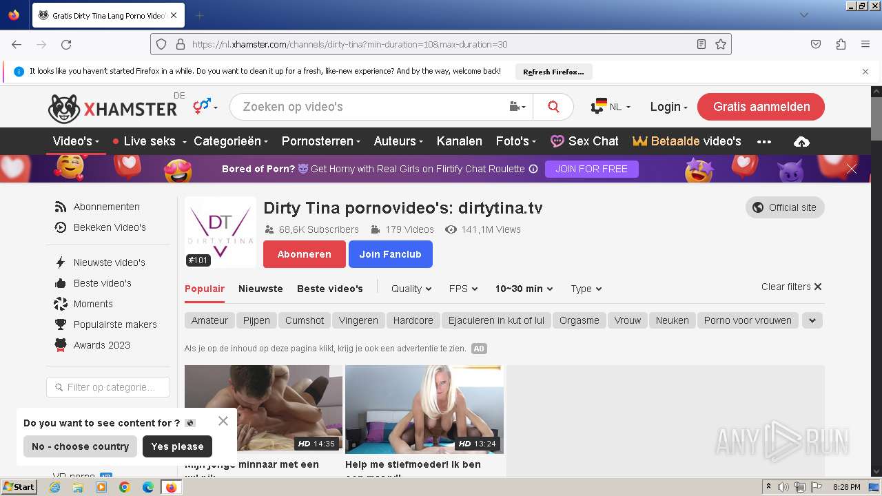Select the Hardcore category tag
The height and width of the screenshot is (496, 882).
point(413,320)
